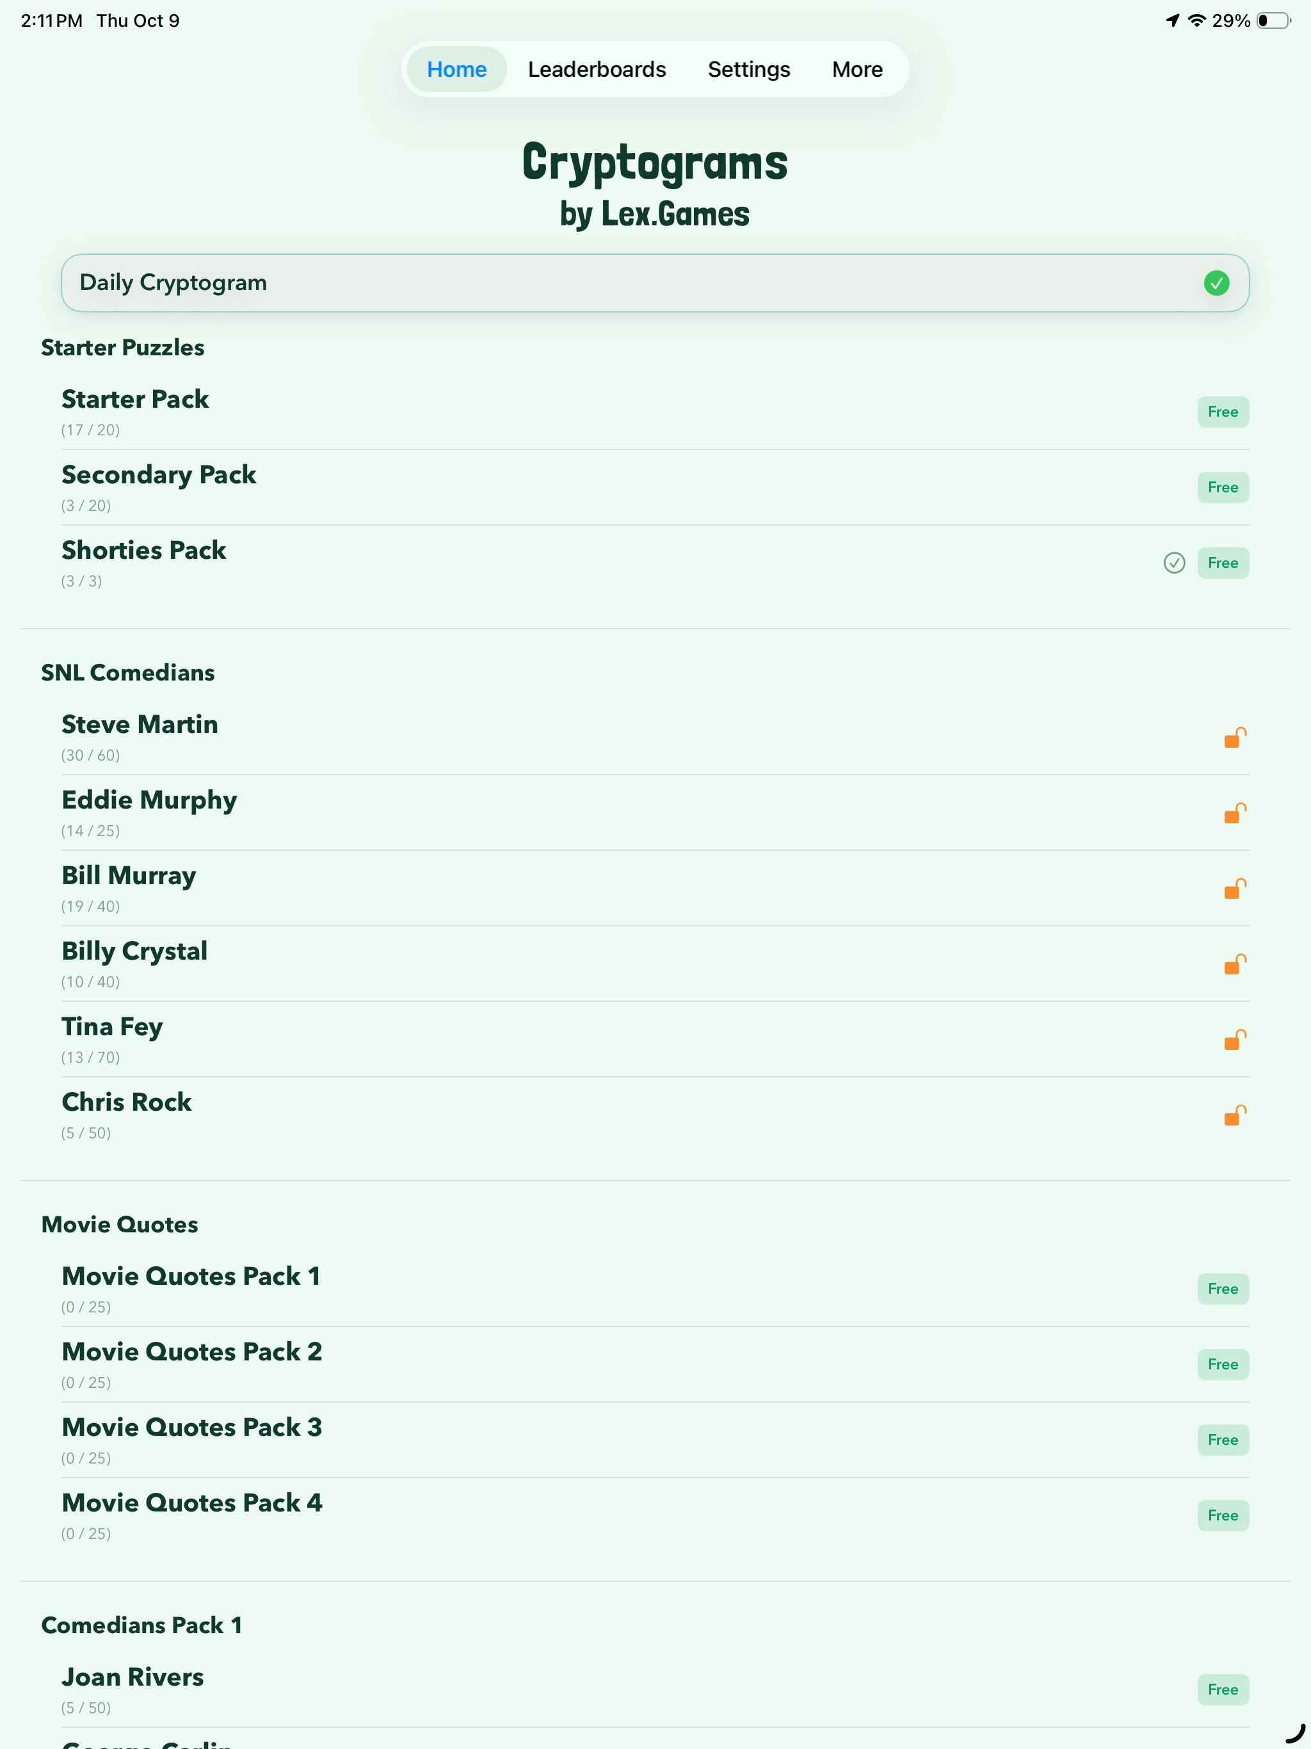Open the Daily Cryptogram puzzle
The width and height of the screenshot is (1311, 1749).
(x=655, y=283)
